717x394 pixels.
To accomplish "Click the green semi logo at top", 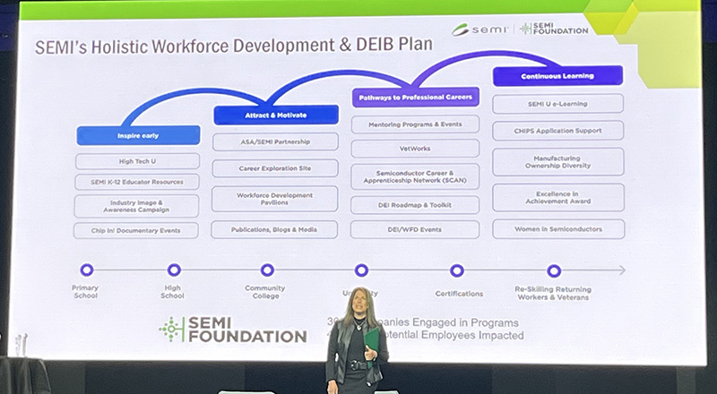I will pyautogui.click(x=480, y=30).
